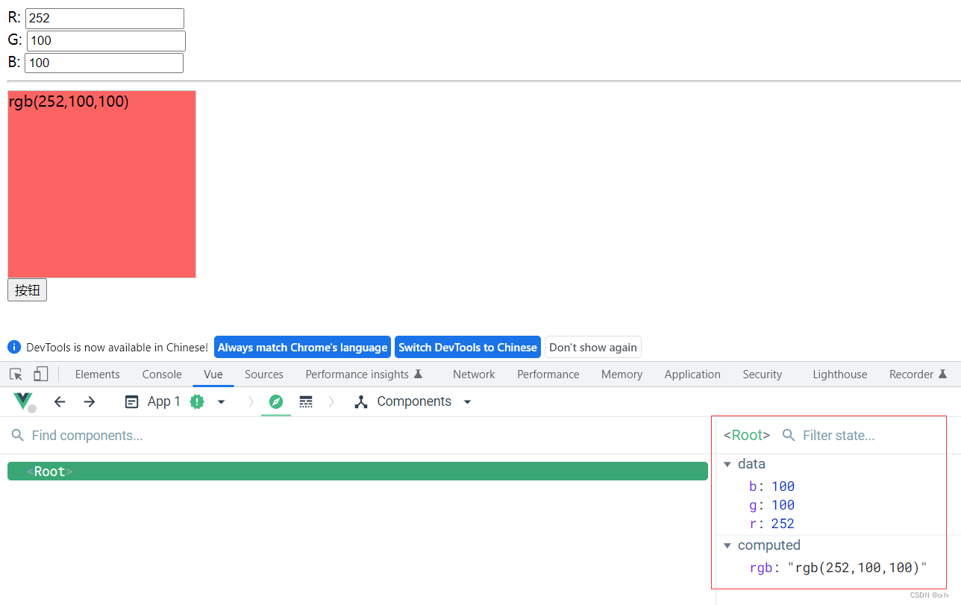Viewport: 961px width, 605px height.
Task: Click Don't show again button
Action: tap(593, 347)
